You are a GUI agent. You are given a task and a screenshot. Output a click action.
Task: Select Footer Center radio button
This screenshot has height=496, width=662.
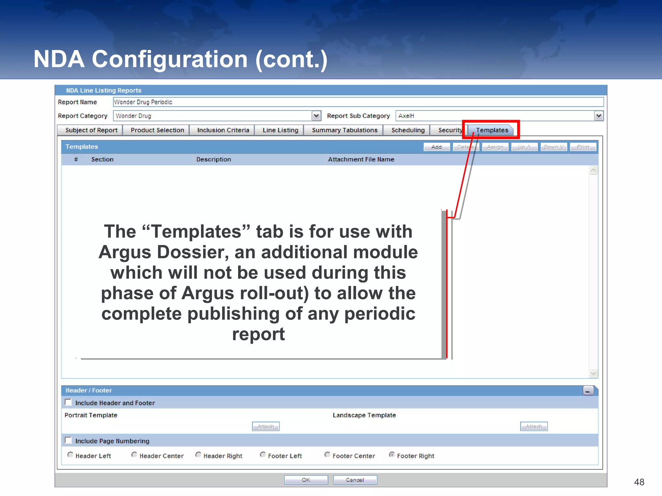[x=327, y=455]
